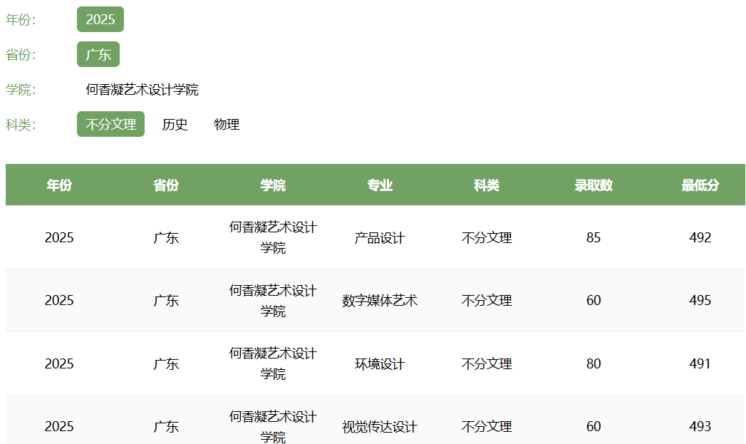The image size is (746, 444).
Task: Choose the 何香凝艺术设计学院 college filter option
Action: click(142, 90)
